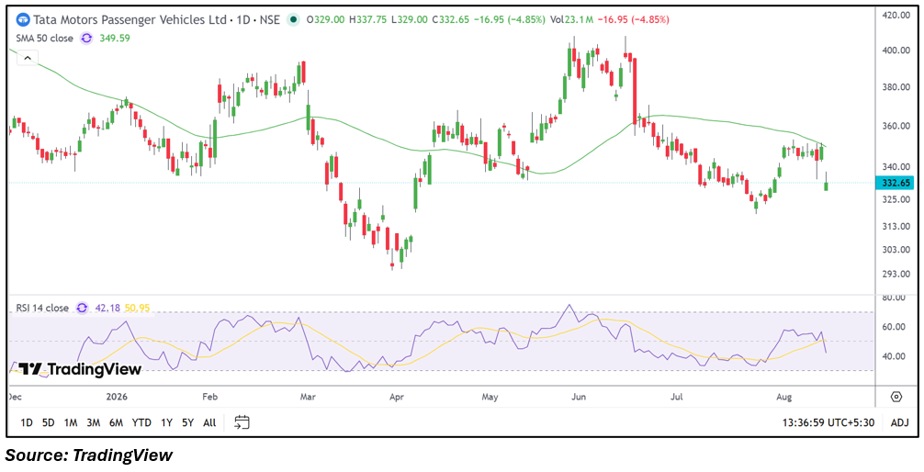Click the green market status dot
Image resolution: width=924 pixels, height=472 pixels.
tap(293, 19)
